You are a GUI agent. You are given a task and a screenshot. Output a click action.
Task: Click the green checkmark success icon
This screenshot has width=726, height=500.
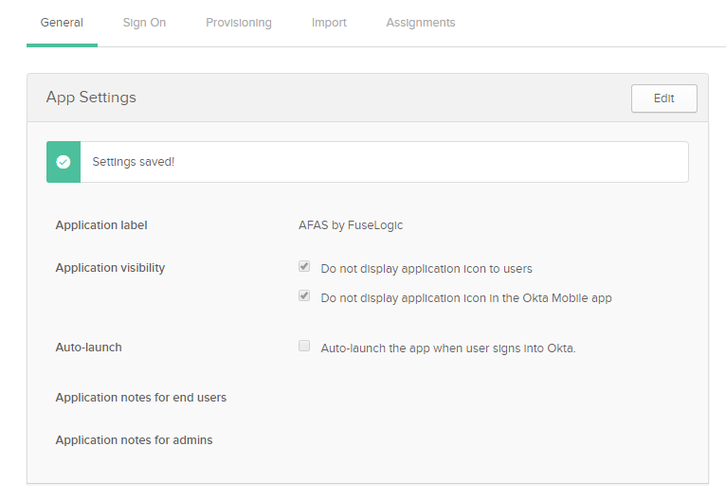[x=64, y=162]
